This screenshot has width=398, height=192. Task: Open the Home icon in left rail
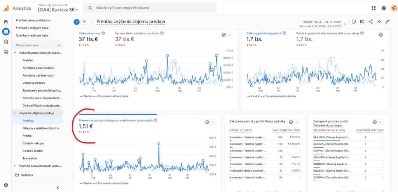5,22
